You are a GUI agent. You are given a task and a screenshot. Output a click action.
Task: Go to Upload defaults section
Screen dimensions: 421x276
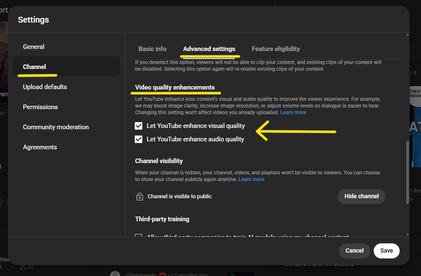pos(45,87)
